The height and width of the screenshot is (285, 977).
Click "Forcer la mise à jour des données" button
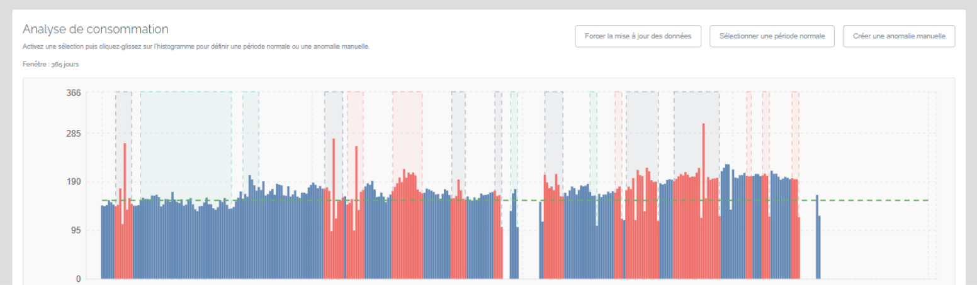click(638, 36)
